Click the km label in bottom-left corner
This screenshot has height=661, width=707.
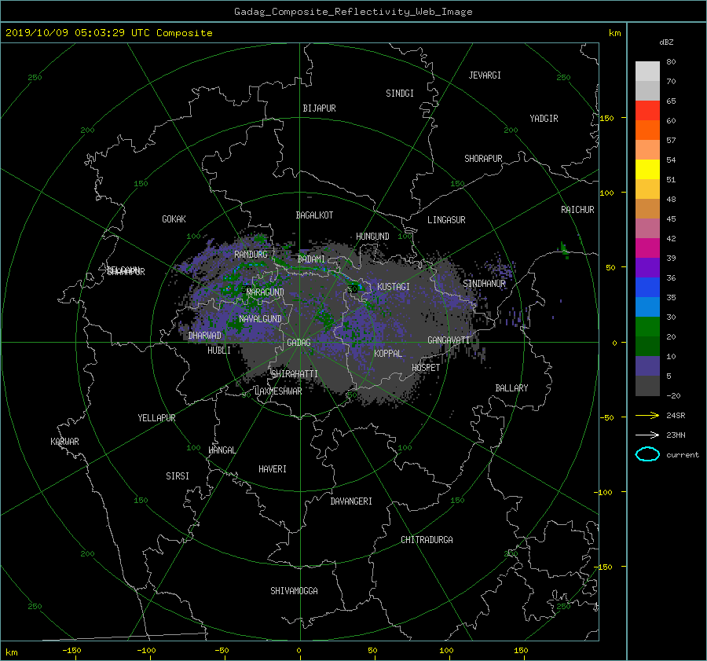pyautogui.click(x=11, y=652)
